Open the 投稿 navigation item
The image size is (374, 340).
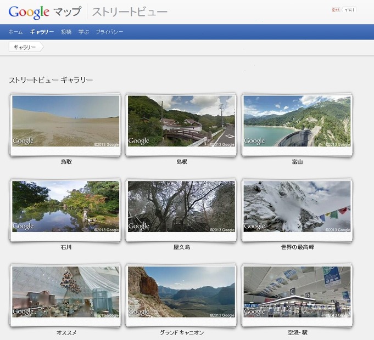coord(66,32)
